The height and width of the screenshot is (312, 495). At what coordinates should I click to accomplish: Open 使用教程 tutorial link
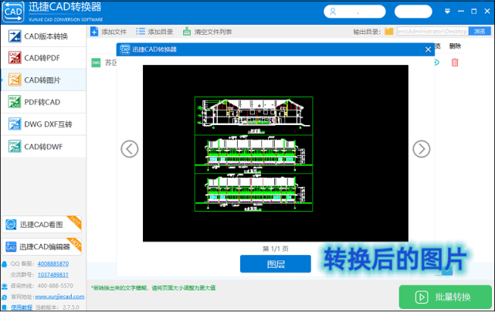[22, 307]
